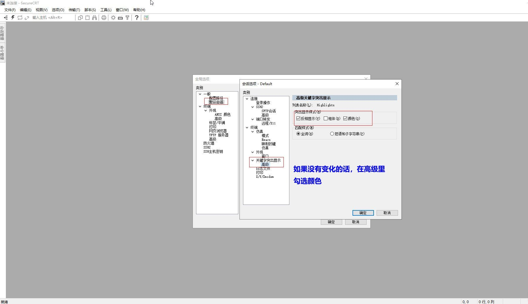Select 远程/X11 under 端口转发
Screen dimensions: 528x304
click(269, 124)
